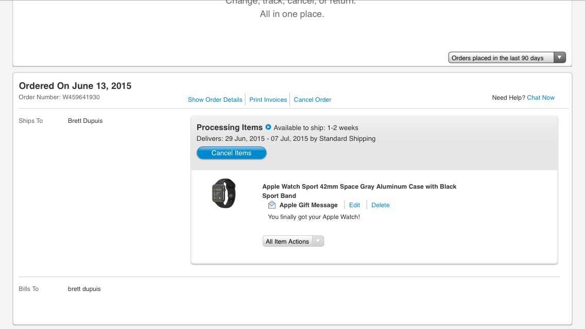Start a Chat Now help session
585x329 pixels.
tap(541, 98)
